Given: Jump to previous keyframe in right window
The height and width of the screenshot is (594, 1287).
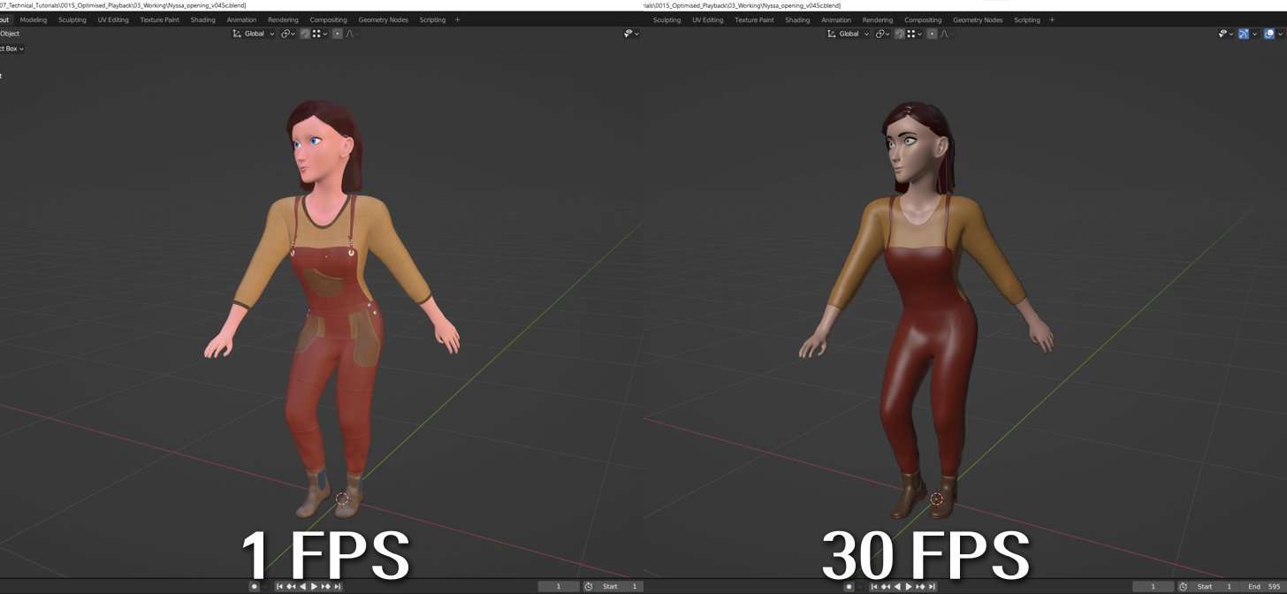Looking at the screenshot, I should click(x=886, y=586).
